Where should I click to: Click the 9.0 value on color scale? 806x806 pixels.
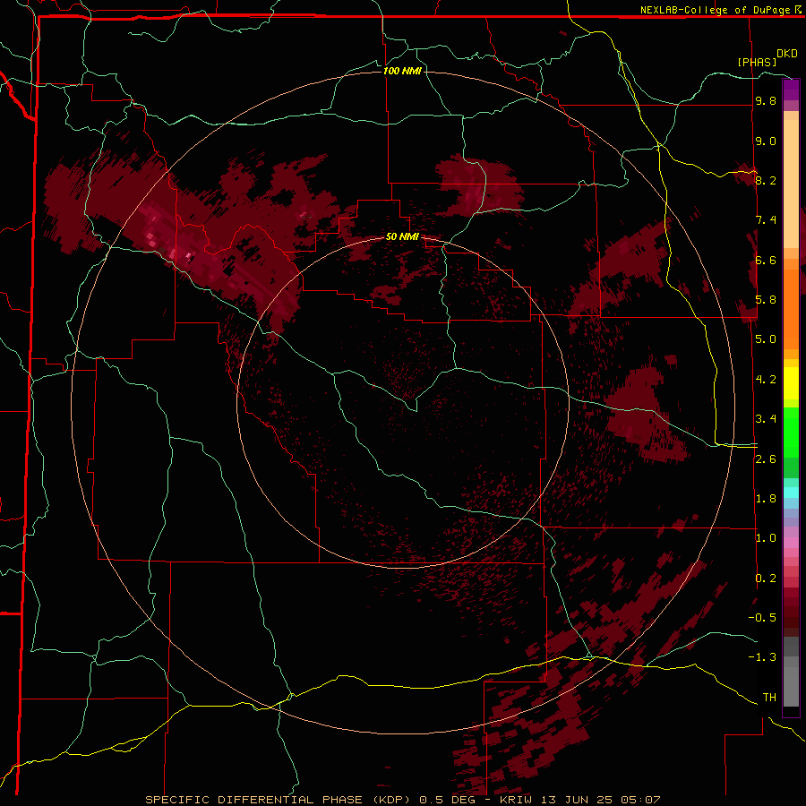pyautogui.click(x=766, y=141)
